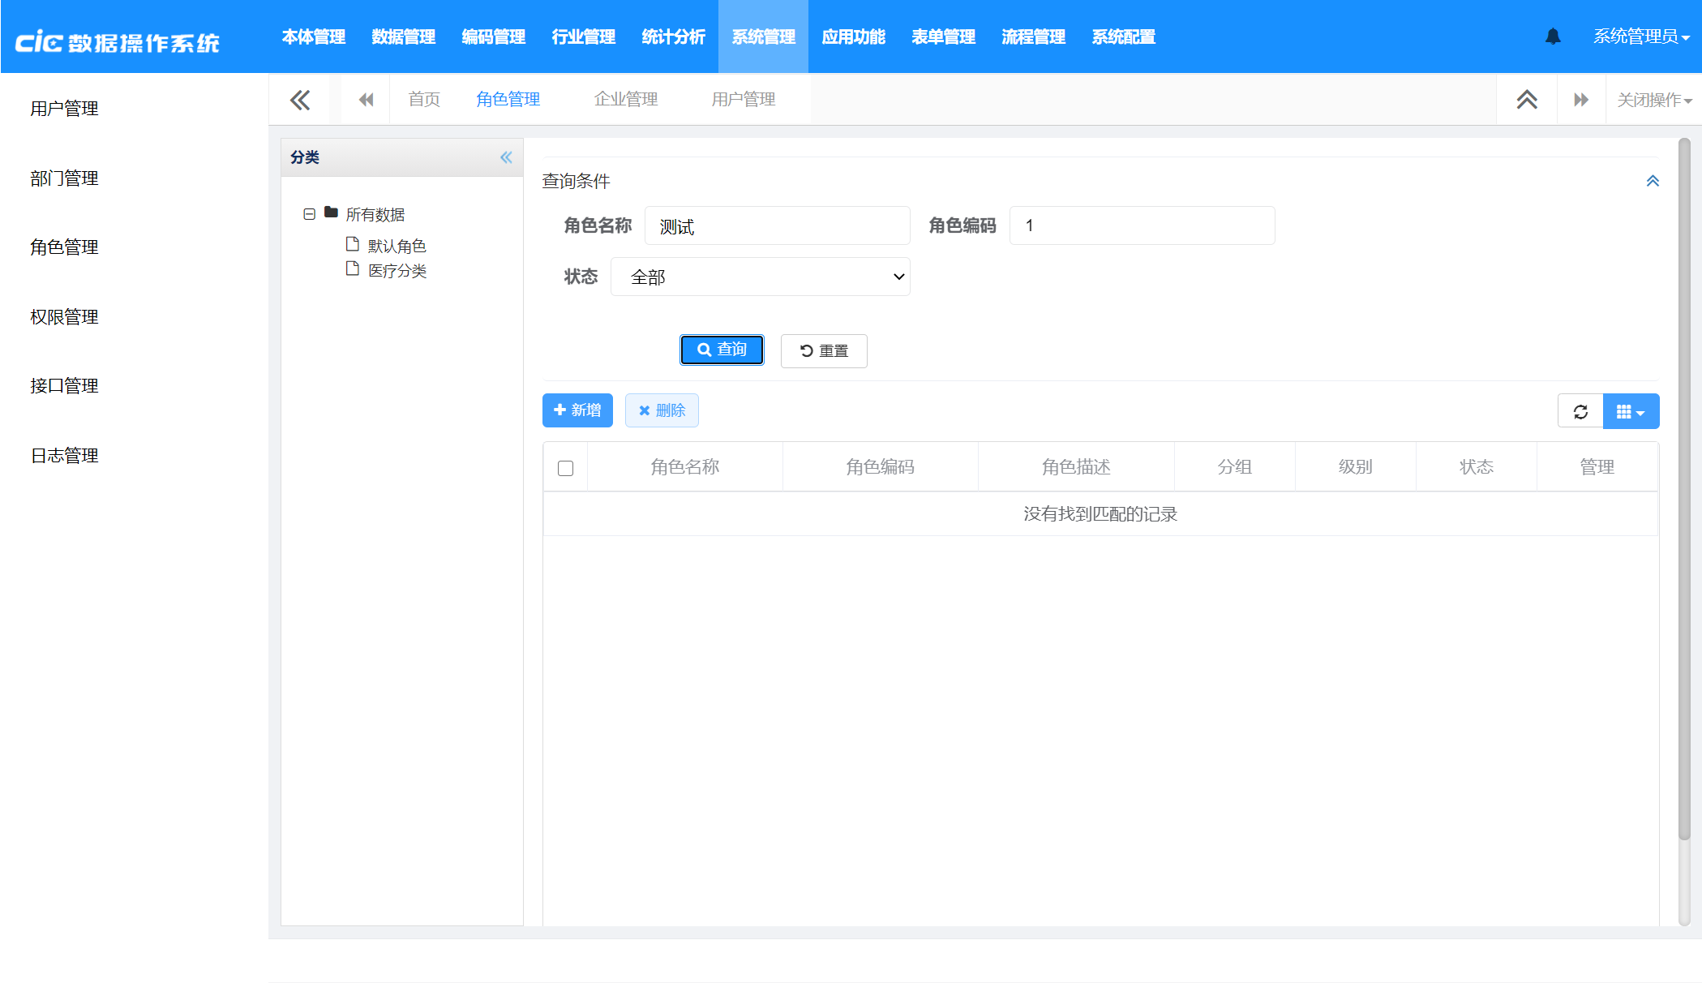Refresh the table with refresh icon
1702x983 pixels.
coord(1580,411)
